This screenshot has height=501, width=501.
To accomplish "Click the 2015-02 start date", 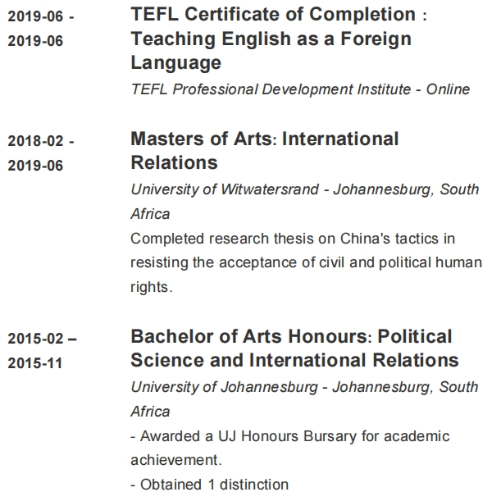I will click(x=36, y=339).
